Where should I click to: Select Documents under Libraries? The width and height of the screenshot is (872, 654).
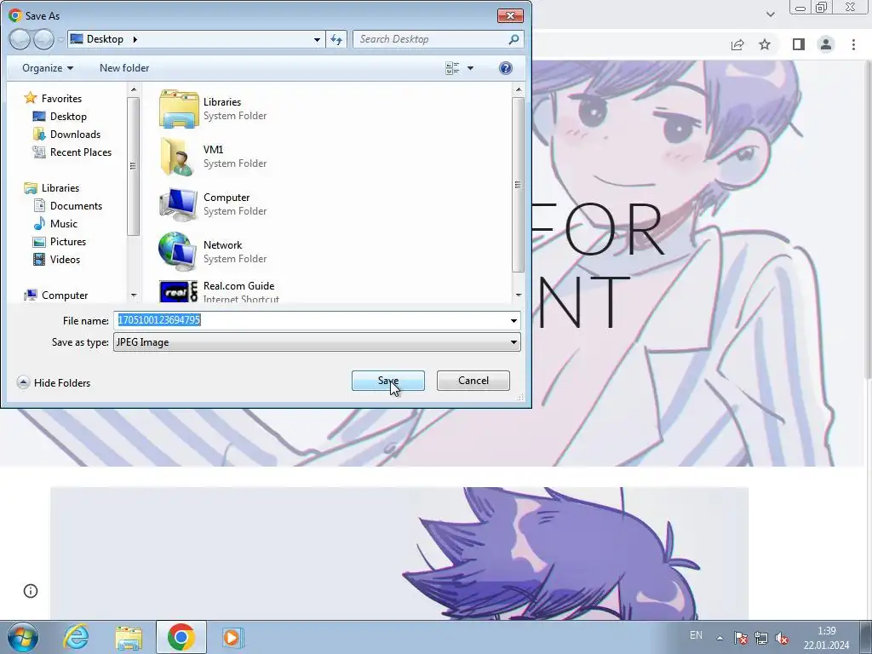pos(68,206)
